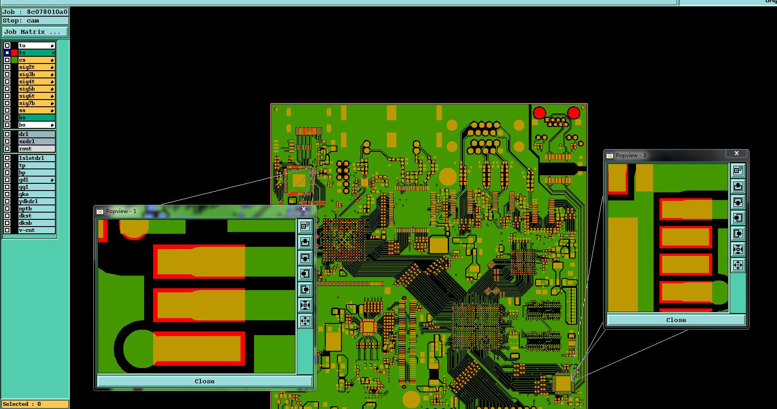Click the Job : 8c078010a0 label

point(35,12)
